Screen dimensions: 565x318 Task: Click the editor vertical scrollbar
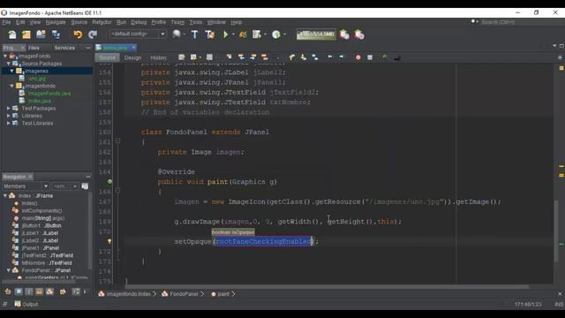[557, 231]
